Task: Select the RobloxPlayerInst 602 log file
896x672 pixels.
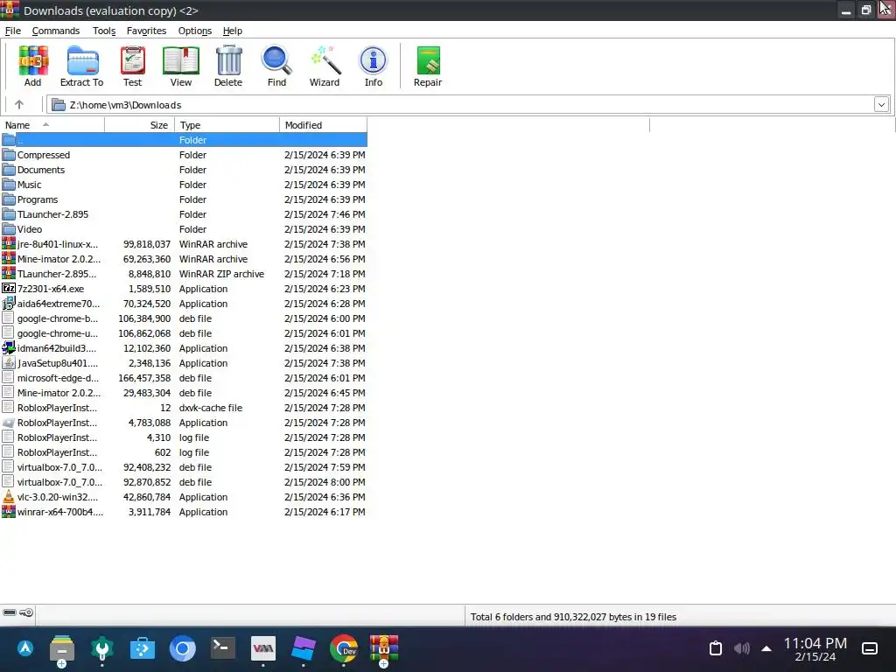Action: 184,452
